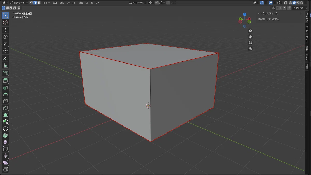311x175 pixels.
Task: Enable edge select mode
Action: (x=35, y=3)
